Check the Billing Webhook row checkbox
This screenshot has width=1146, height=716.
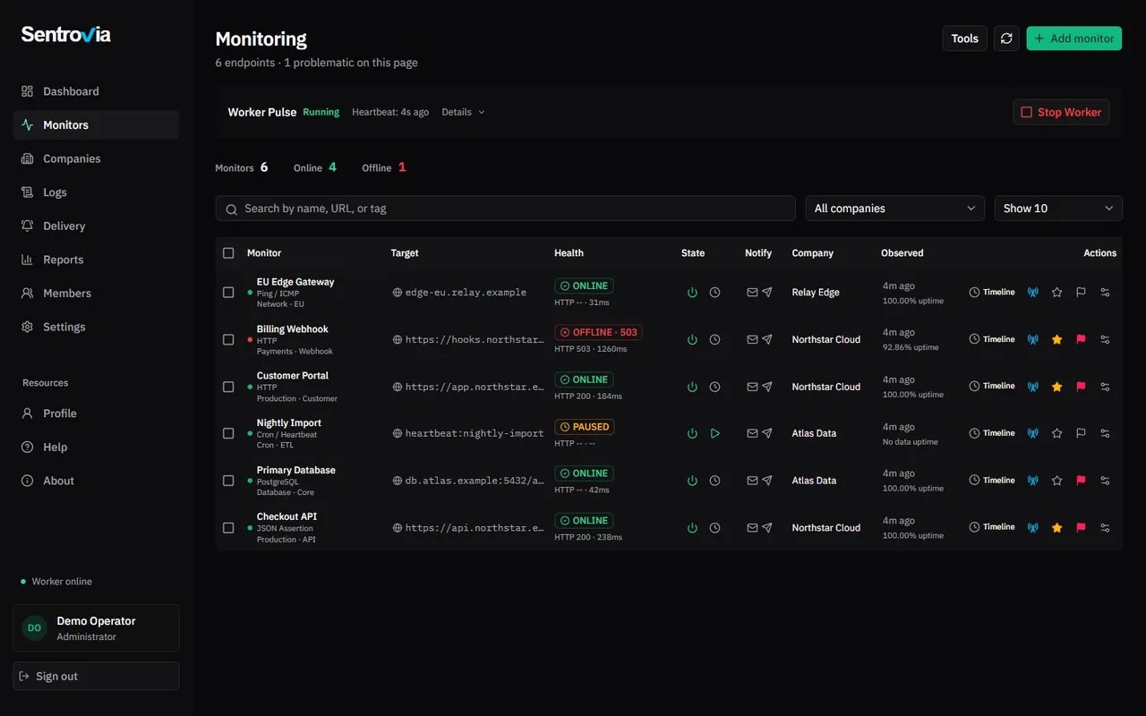tap(228, 340)
